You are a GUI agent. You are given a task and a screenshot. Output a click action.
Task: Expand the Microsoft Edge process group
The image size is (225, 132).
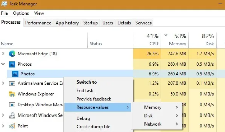coord(3,54)
